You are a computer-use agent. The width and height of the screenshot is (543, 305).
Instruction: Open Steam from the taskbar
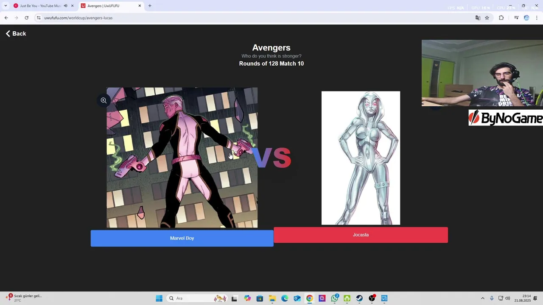pos(359,298)
